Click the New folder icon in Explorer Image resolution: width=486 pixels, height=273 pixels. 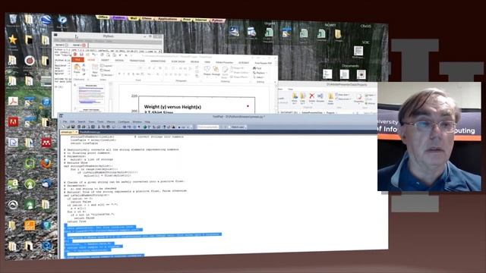click(x=330, y=99)
